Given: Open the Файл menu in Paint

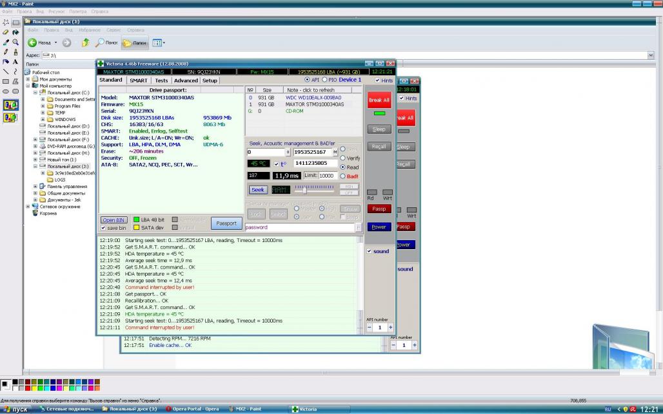Looking at the screenshot, I should point(7,12).
